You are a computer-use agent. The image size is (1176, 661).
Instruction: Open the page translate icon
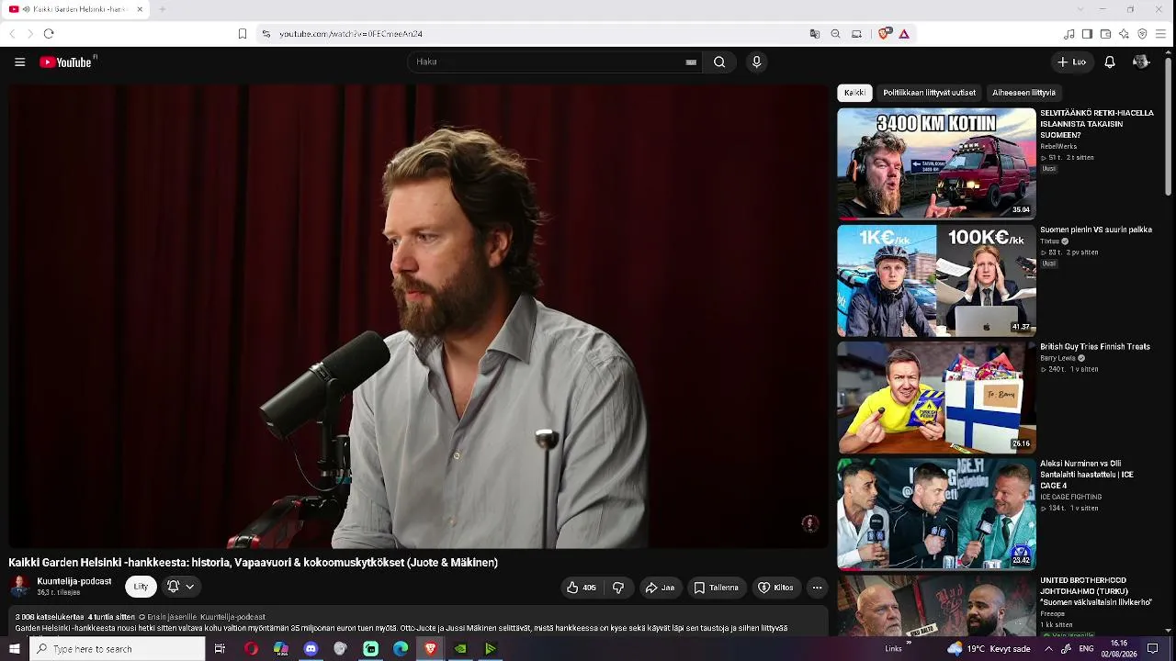click(x=814, y=34)
